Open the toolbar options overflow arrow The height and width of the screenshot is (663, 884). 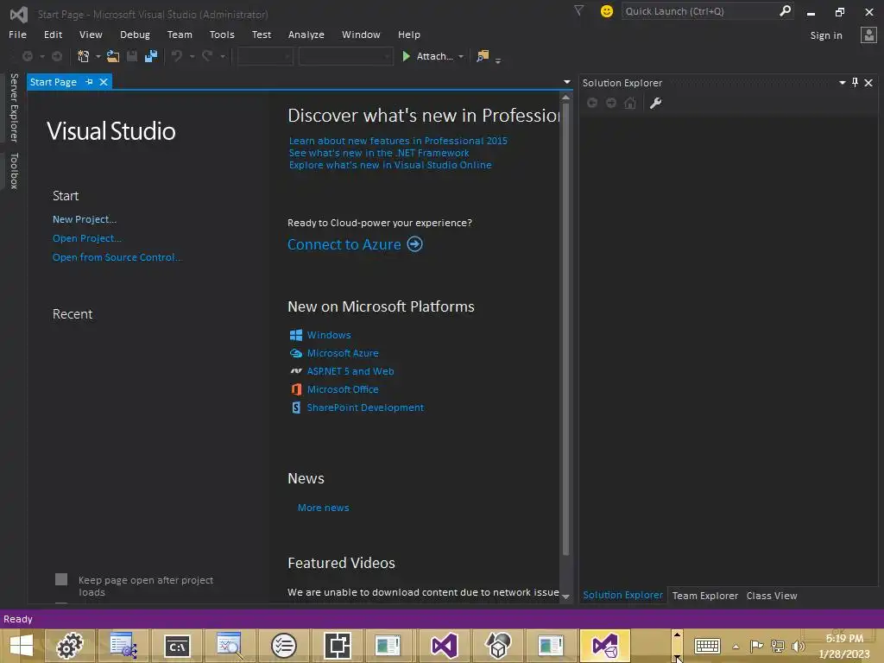[498, 60]
